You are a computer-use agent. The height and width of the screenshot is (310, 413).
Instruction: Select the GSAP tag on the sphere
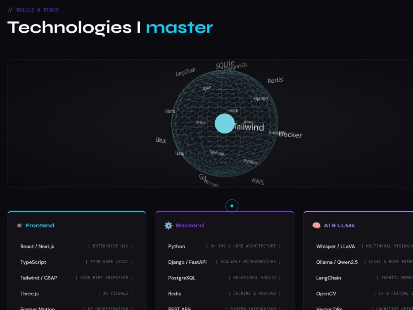point(207,88)
